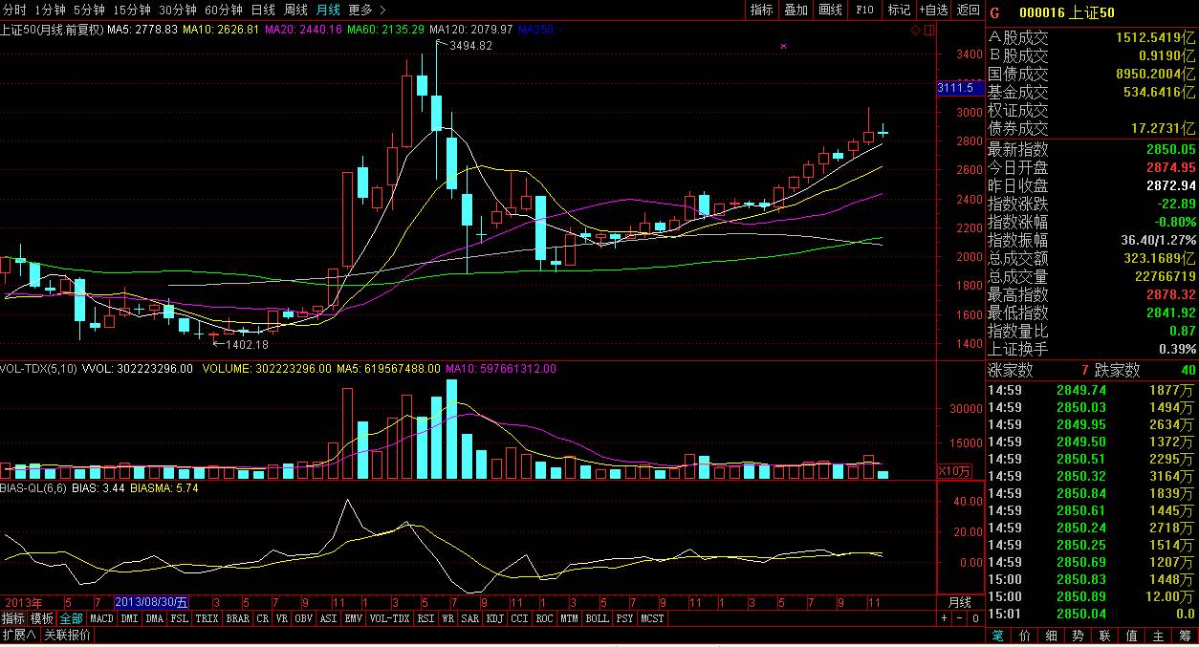
Task: Apply the DMI indicator
Action: click(130, 618)
